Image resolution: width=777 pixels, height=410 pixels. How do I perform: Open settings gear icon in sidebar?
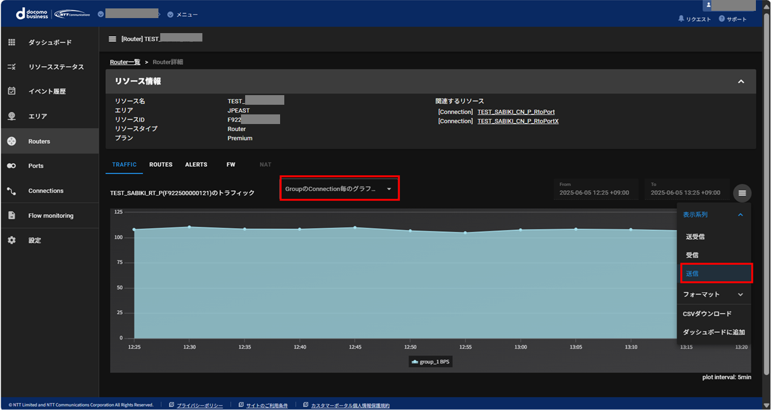[11, 240]
